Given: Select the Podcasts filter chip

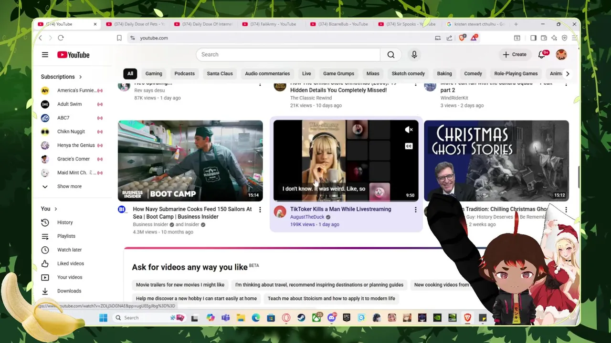Looking at the screenshot, I should [184, 74].
